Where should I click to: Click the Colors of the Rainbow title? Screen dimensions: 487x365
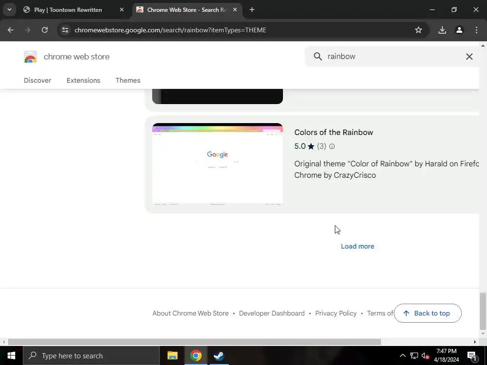pos(333,133)
